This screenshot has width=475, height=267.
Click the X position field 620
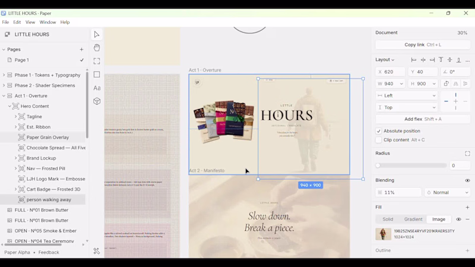[x=390, y=72]
